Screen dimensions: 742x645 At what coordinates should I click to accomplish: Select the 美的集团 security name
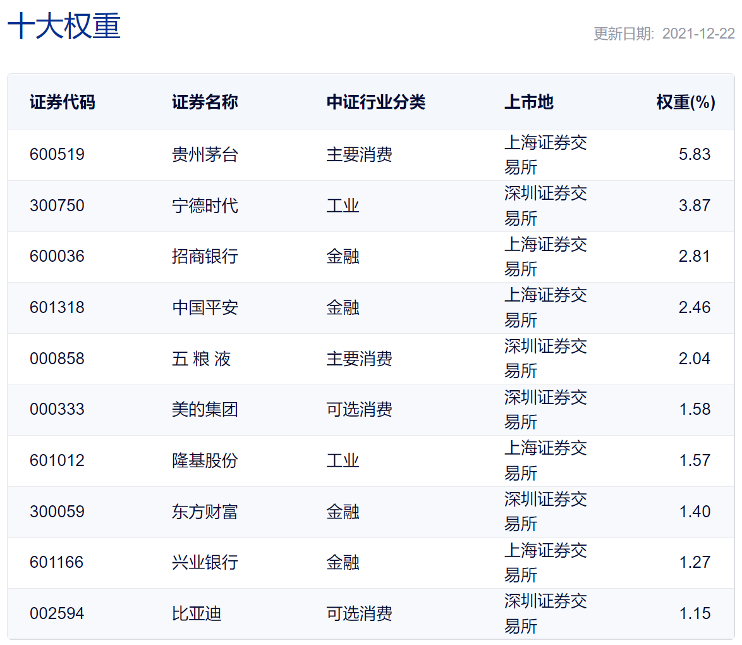point(205,410)
